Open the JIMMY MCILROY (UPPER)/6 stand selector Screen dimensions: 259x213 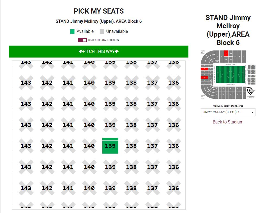(x=228, y=112)
